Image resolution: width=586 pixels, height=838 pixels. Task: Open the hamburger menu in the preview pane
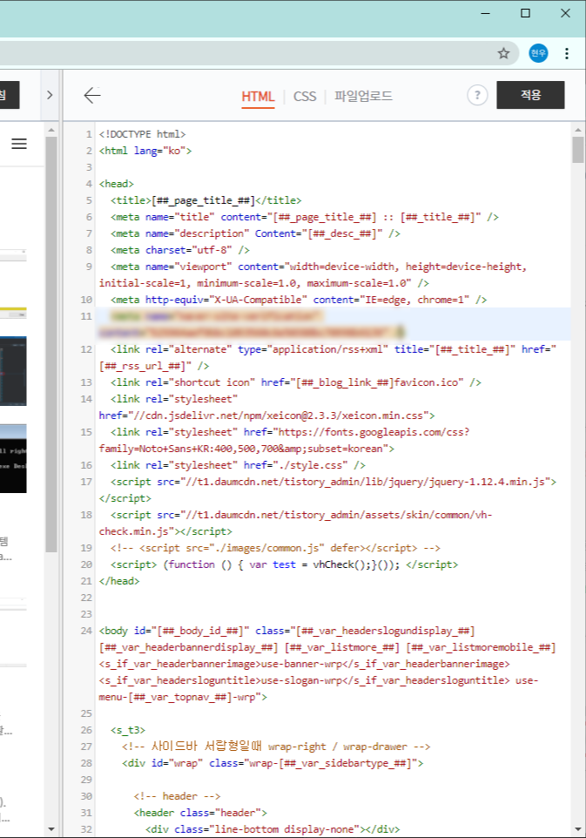(19, 144)
